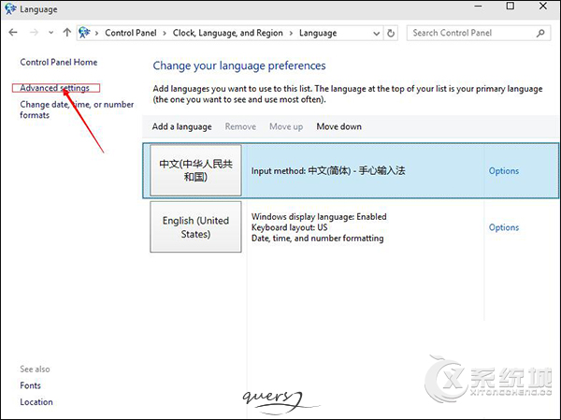Click the Language window title icon
Image resolution: width=561 pixels, height=420 pixels.
10,8
